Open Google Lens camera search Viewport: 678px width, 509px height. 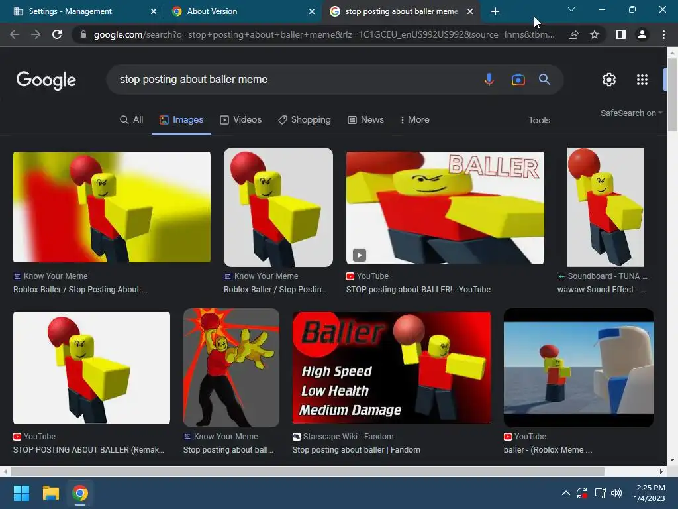click(x=518, y=80)
